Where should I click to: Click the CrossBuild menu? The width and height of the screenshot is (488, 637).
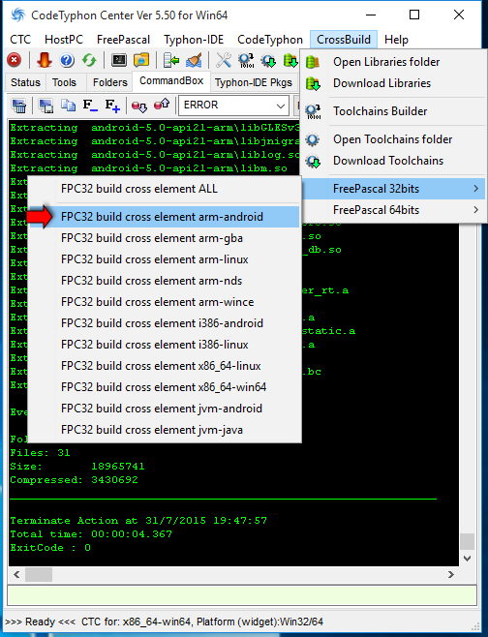pos(344,40)
